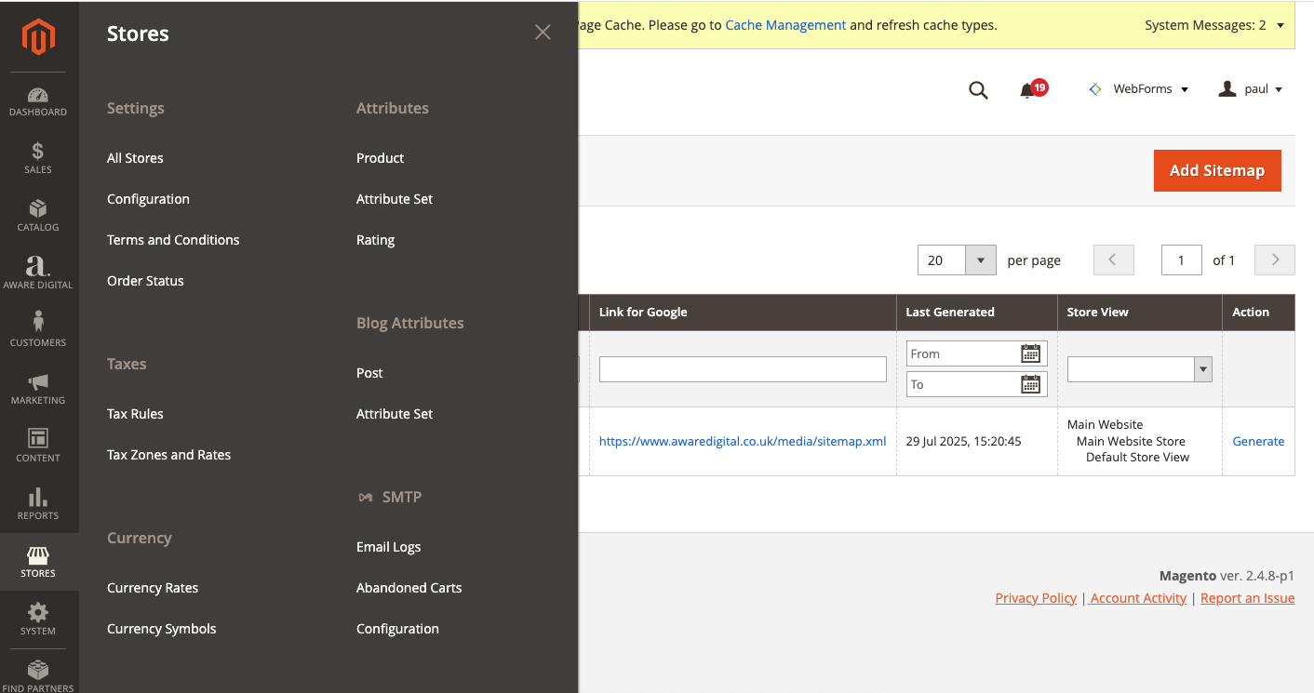Close the Stores menu panel
The width and height of the screenshot is (1314, 693).
tap(543, 33)
